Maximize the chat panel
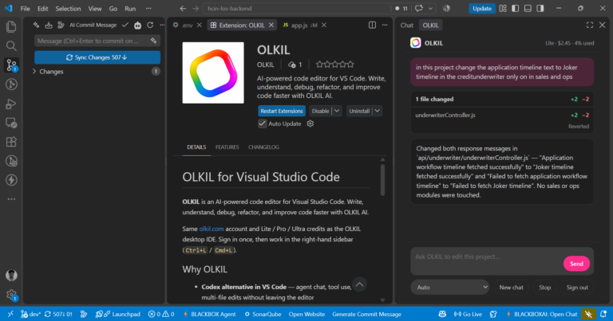The width and height of the screenshot is (613, 321). (590, 25)
